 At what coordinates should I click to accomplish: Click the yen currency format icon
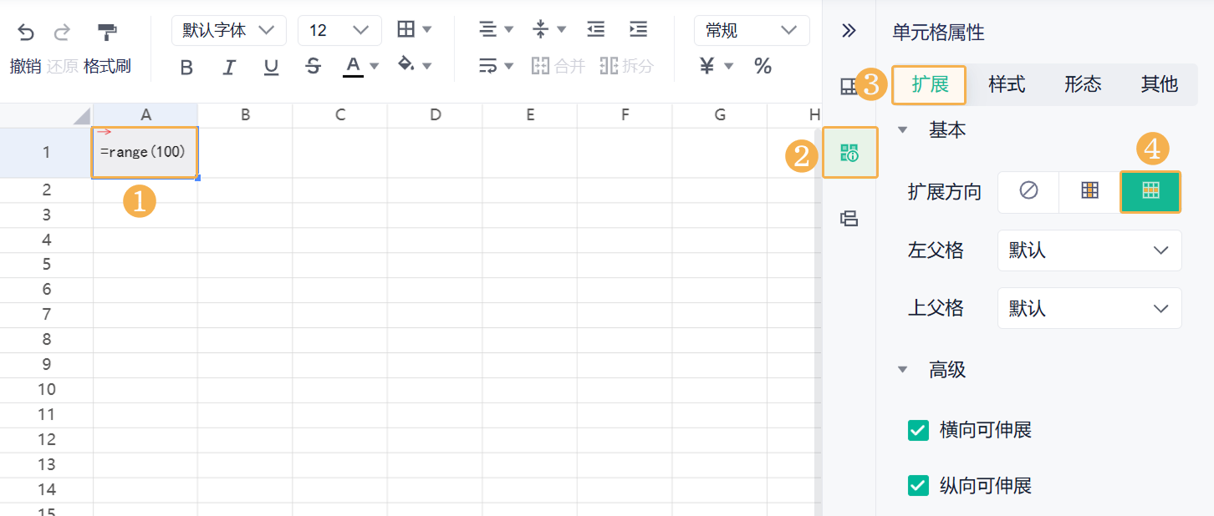pos(707,66)
